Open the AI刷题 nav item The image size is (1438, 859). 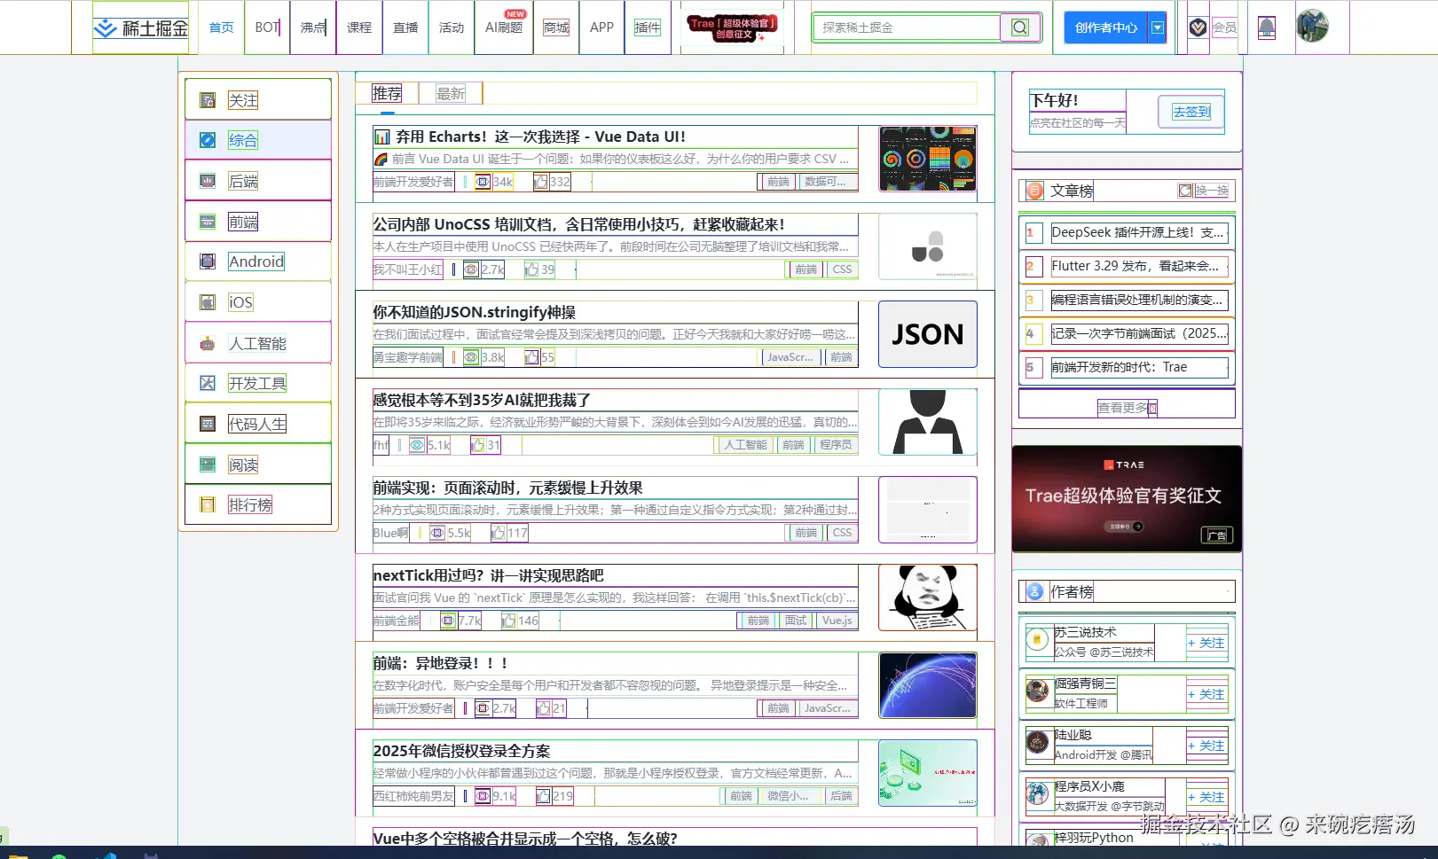pyautogui.click(x=504, y=27)
